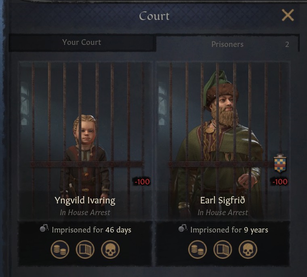The image size is (307, 277).
Task: Switch to the Your Court tab
Action: (82, 42)
